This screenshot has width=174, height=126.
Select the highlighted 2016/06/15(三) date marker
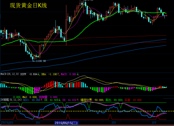[66, 123]
